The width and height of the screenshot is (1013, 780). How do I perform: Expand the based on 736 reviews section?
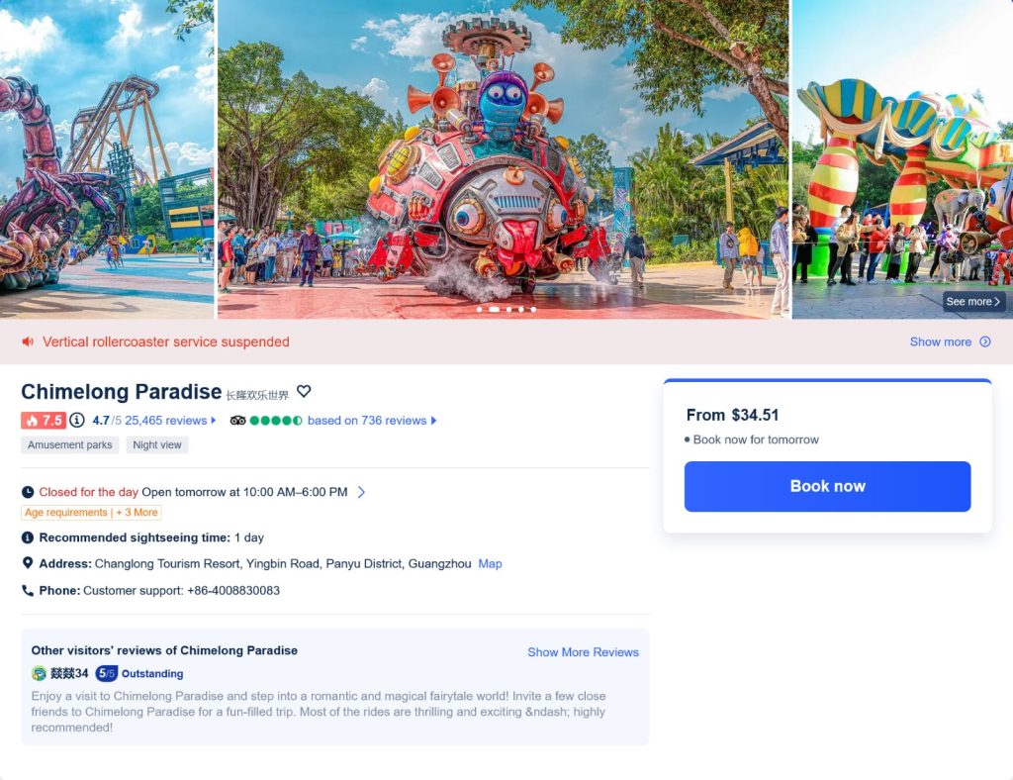pos(433,420)
